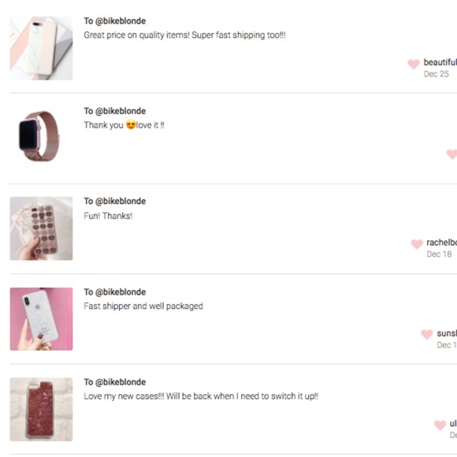Open the clear glitter iPhone case thumbnail
457x457 pixels.
coord(41,319)
